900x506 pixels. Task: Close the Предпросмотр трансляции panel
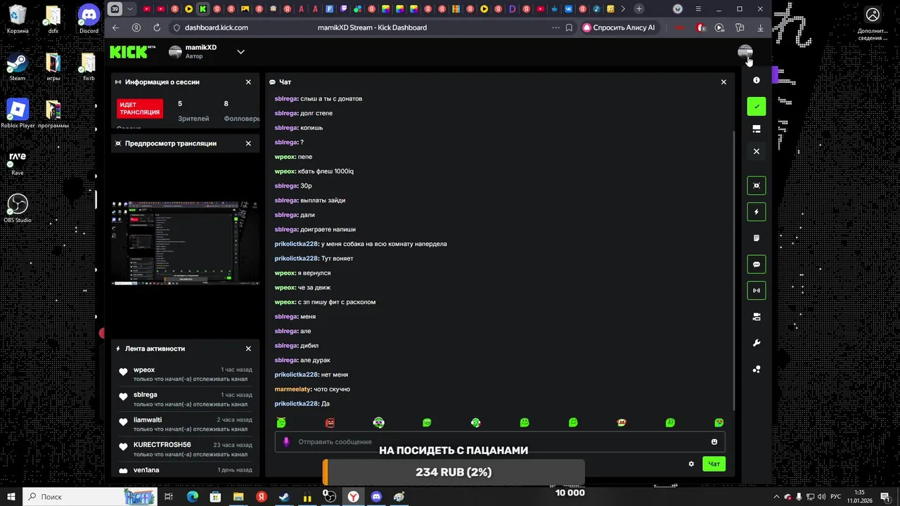pyautogui.click(x=248, y=143)
